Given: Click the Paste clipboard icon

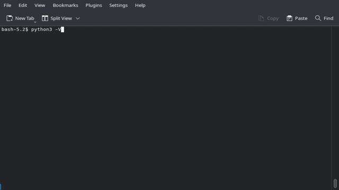Looking at the screenshot, I should point(289,18).
